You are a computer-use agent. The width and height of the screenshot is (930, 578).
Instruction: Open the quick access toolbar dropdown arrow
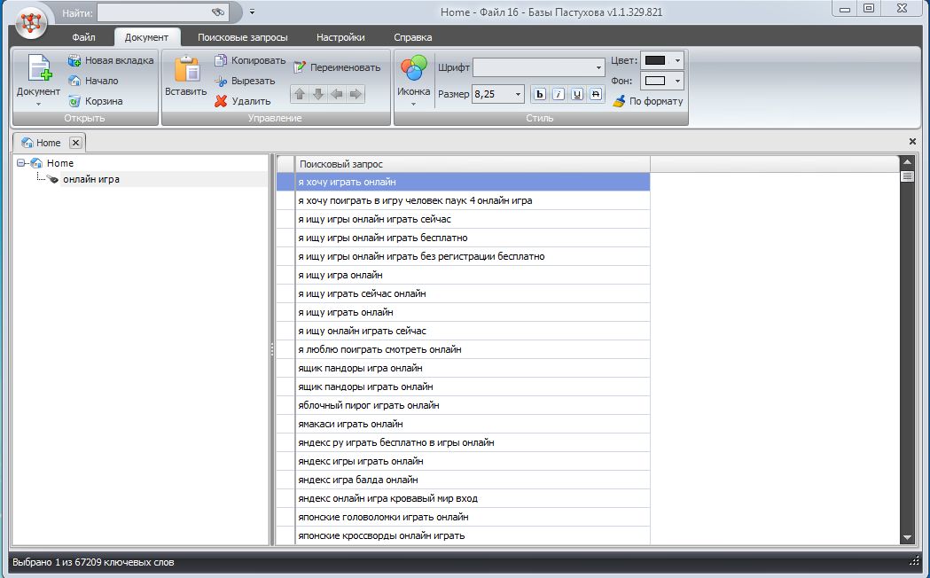point(252,12)
